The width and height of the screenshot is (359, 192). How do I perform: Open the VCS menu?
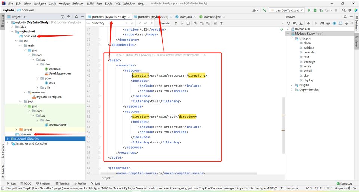click(118, 3)
